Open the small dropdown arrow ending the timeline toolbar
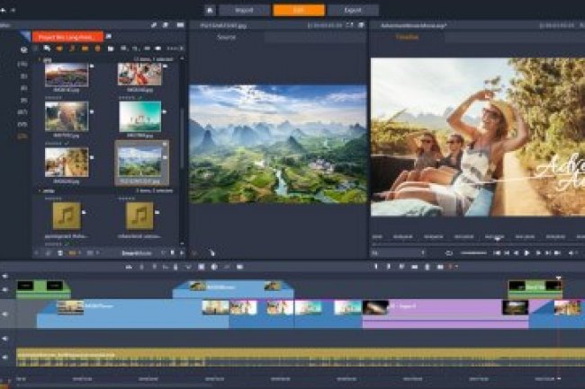585x389 pixels. [x=456, y=267]
